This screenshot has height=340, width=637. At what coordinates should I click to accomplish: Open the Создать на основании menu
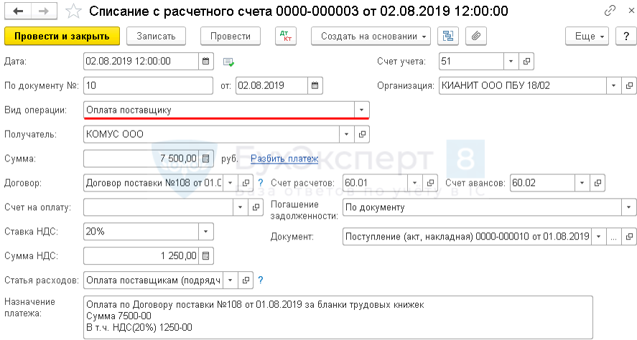(x=371, y=36)
